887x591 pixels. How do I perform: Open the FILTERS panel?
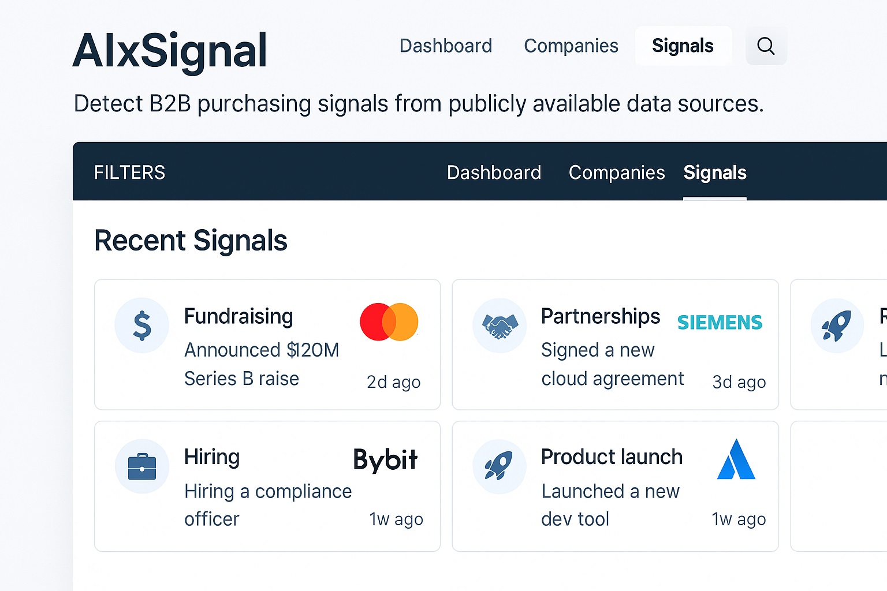click(x=129, y=172)
